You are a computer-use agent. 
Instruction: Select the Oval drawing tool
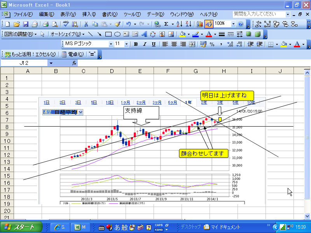[117, 34]
